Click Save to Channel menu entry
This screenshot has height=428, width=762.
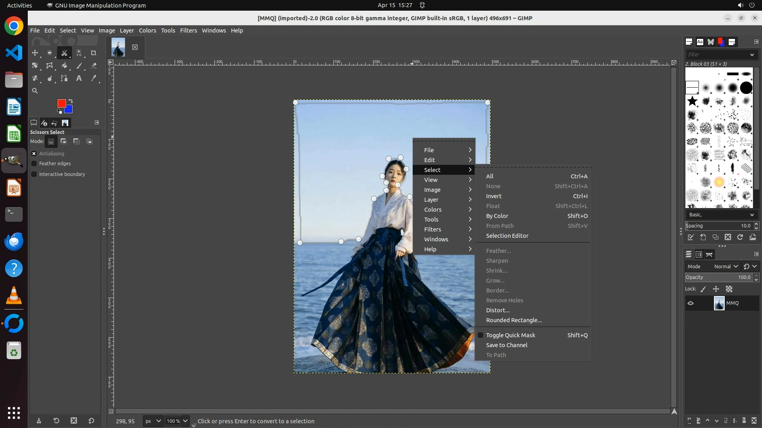pyautogui.click(x=506, y=345)
